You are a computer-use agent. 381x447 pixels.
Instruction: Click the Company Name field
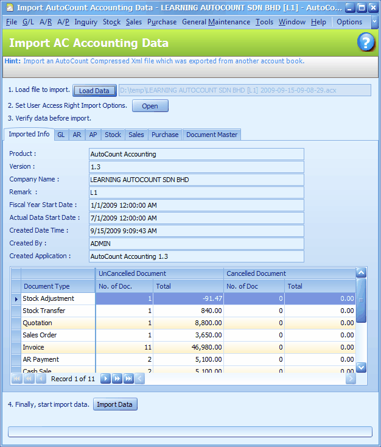pyautogui.click(x=197, y=180)
